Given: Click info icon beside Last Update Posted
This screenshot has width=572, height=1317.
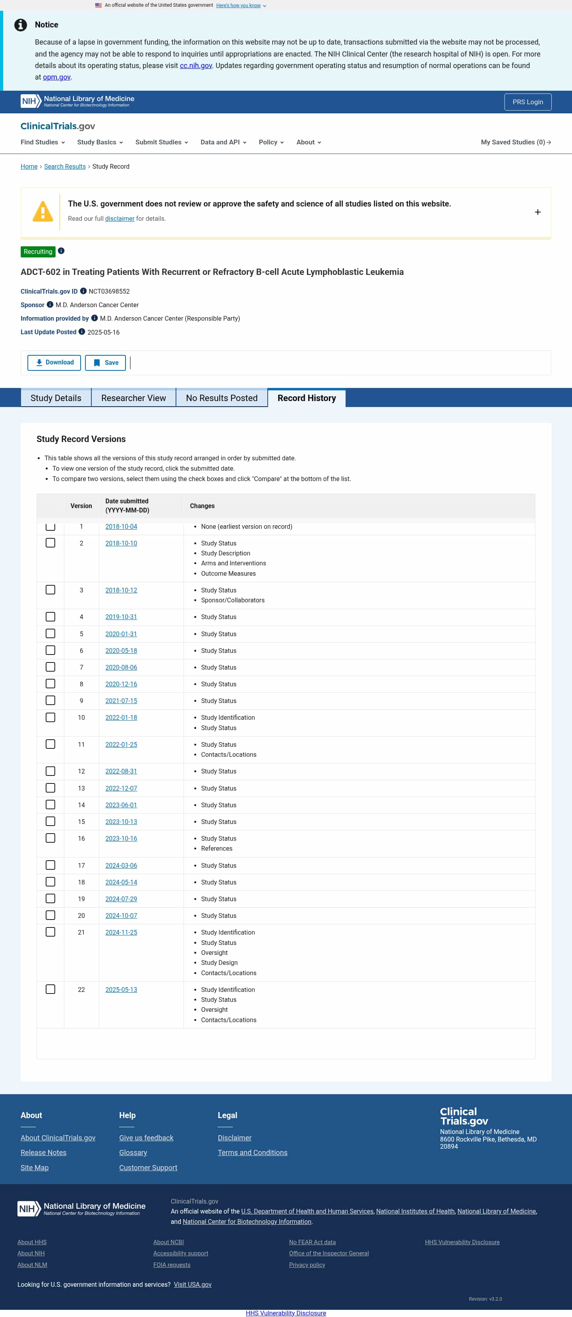Looking at the screenshot, I should tap(82, 332).
